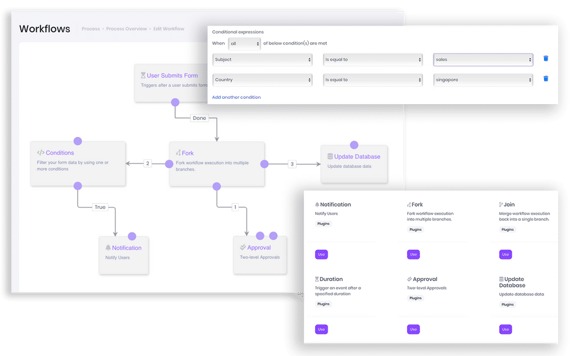Click 'Add another condition' link
This screenshot has height=356, width=572.
tap(237, 97)
